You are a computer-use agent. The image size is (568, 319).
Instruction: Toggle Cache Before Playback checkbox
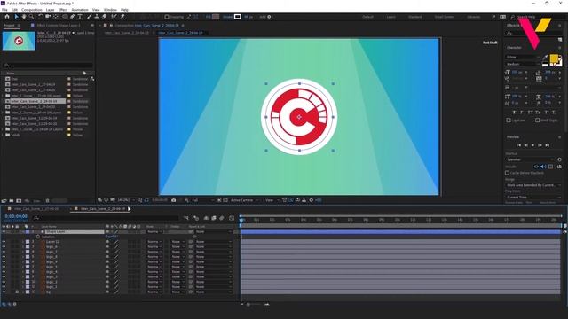[507, 173]
